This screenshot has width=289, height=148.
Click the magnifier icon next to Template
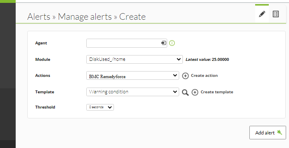[185, 92]
